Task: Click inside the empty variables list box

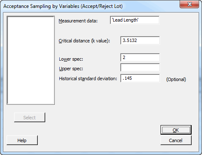Action: (x=31, y=60)
